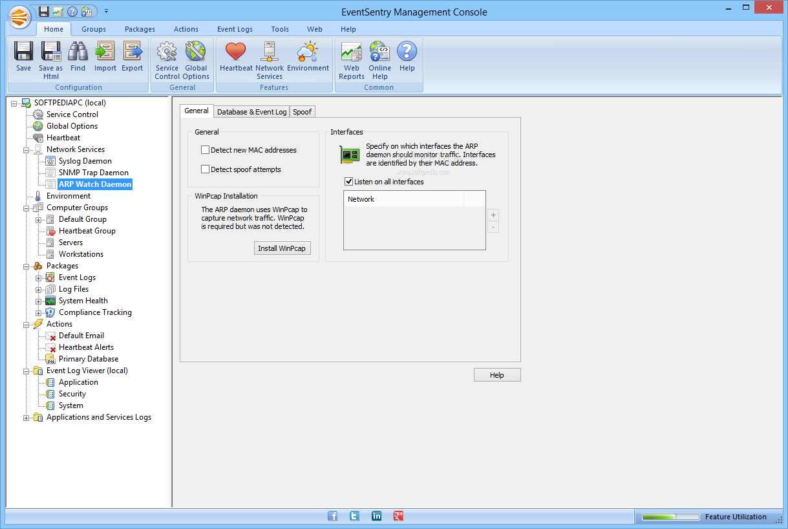
Task: Uncheck Listen on all interfaces
Action: tap(349, 182)
